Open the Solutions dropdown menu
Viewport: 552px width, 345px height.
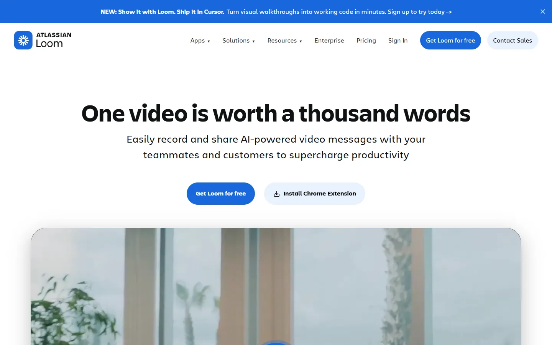238,41
